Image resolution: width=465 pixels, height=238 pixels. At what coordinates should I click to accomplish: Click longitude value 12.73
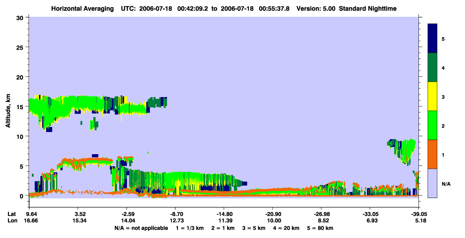click(177, 221)
